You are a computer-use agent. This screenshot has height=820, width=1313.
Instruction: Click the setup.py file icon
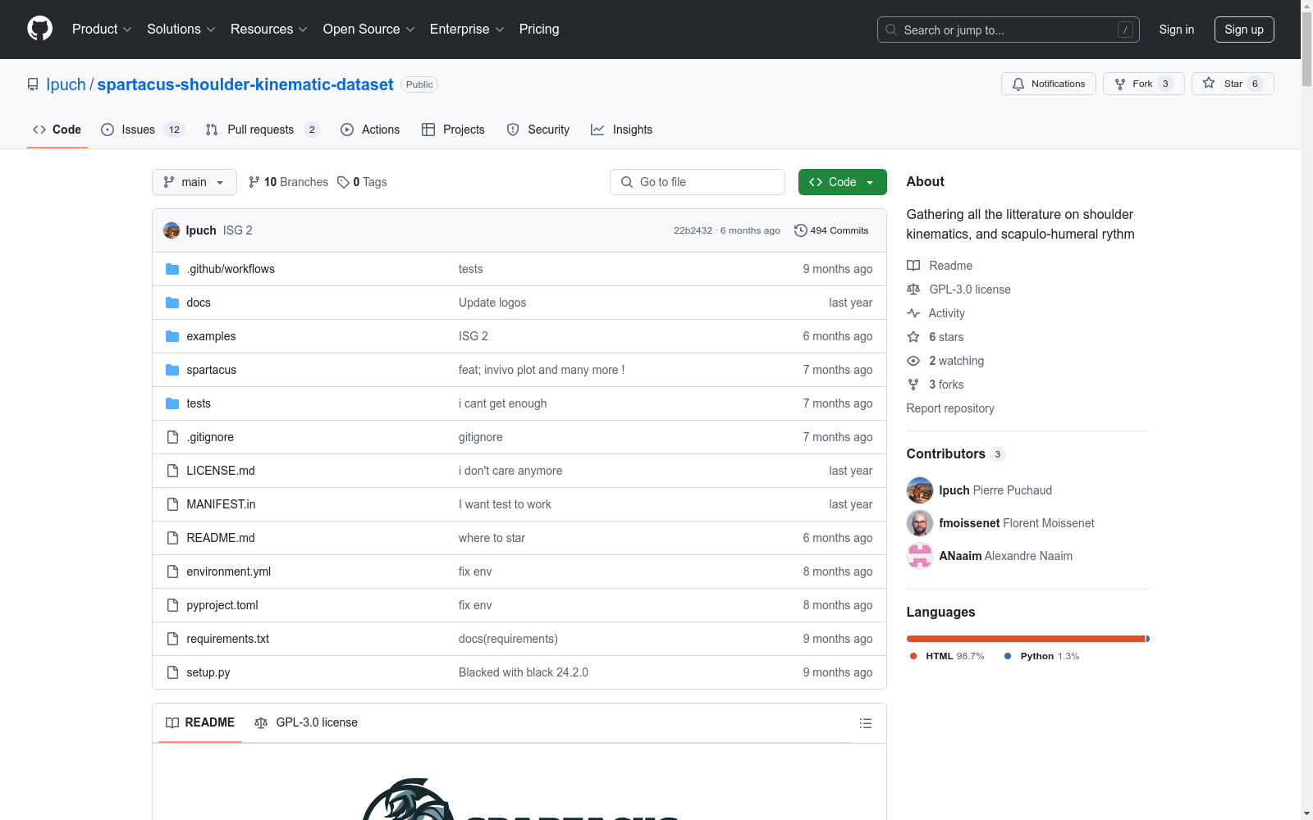pos(172,672)
